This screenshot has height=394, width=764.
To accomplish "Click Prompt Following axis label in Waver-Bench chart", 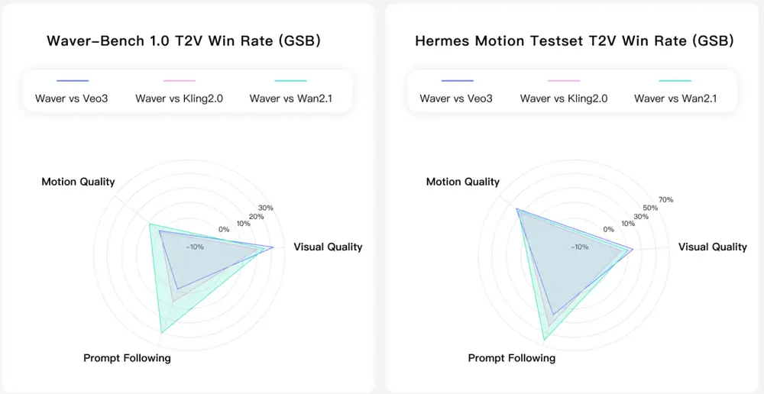I will 127,357.
